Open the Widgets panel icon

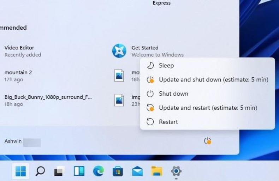point(79,171)
